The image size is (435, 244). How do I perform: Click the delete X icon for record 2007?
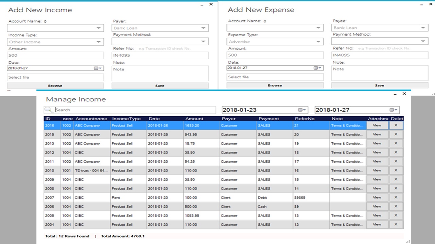[396, 197]
